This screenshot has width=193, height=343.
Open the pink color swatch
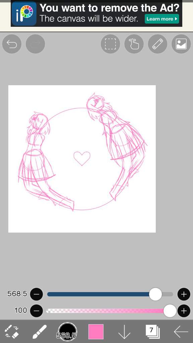click(x=96, y=332)
